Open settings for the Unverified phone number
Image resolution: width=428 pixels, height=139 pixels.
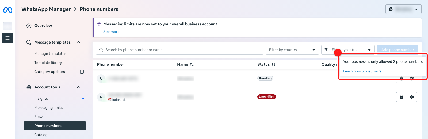click(x=412, y=97)
